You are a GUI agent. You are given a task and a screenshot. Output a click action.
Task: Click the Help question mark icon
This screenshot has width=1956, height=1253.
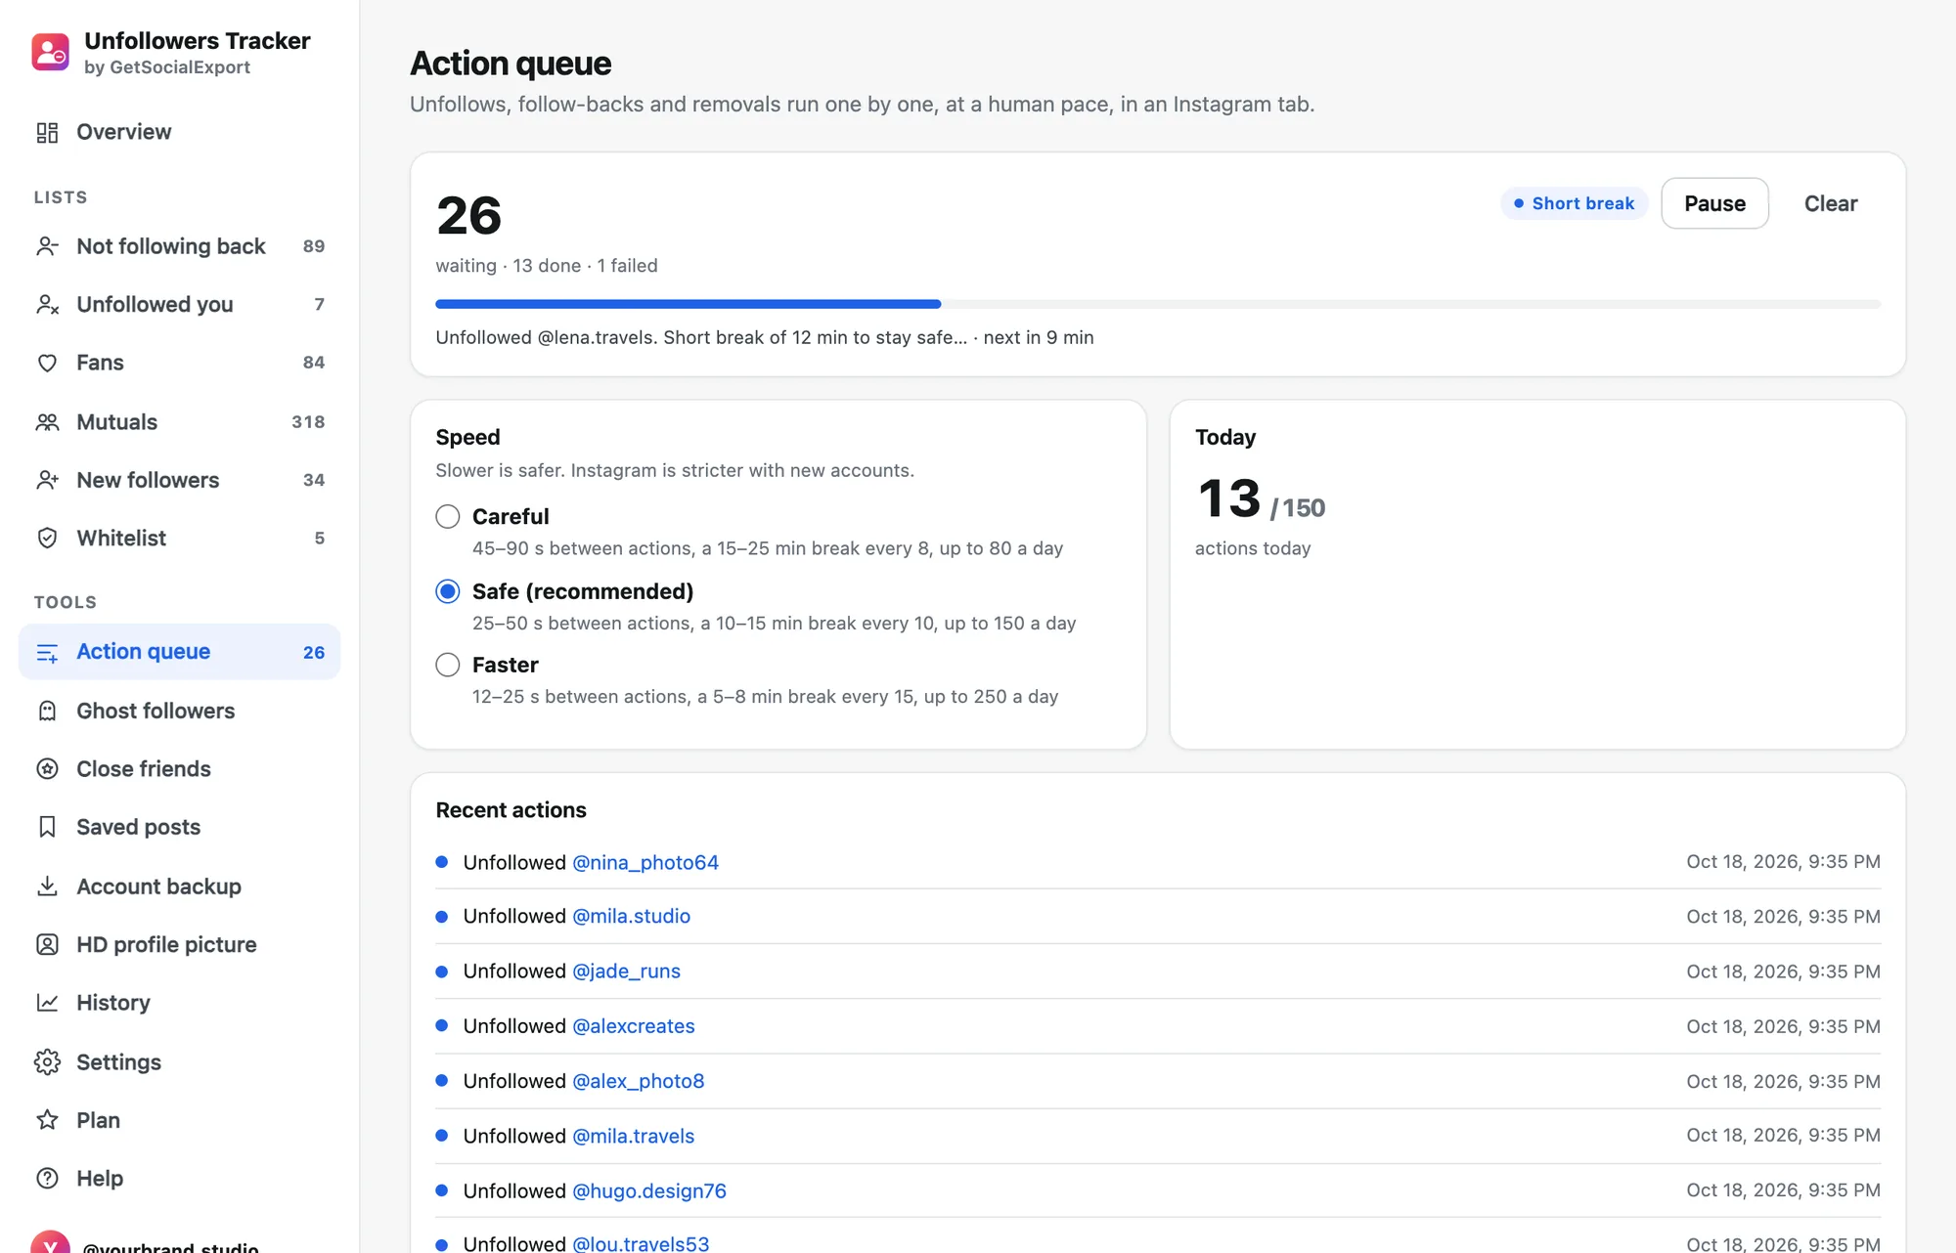pos(47,1179)
